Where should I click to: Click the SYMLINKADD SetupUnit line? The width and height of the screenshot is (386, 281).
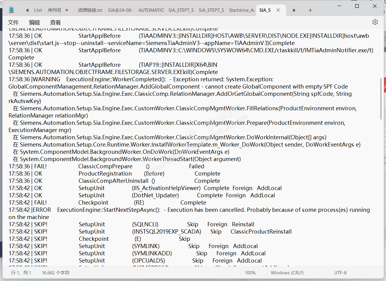137,254
